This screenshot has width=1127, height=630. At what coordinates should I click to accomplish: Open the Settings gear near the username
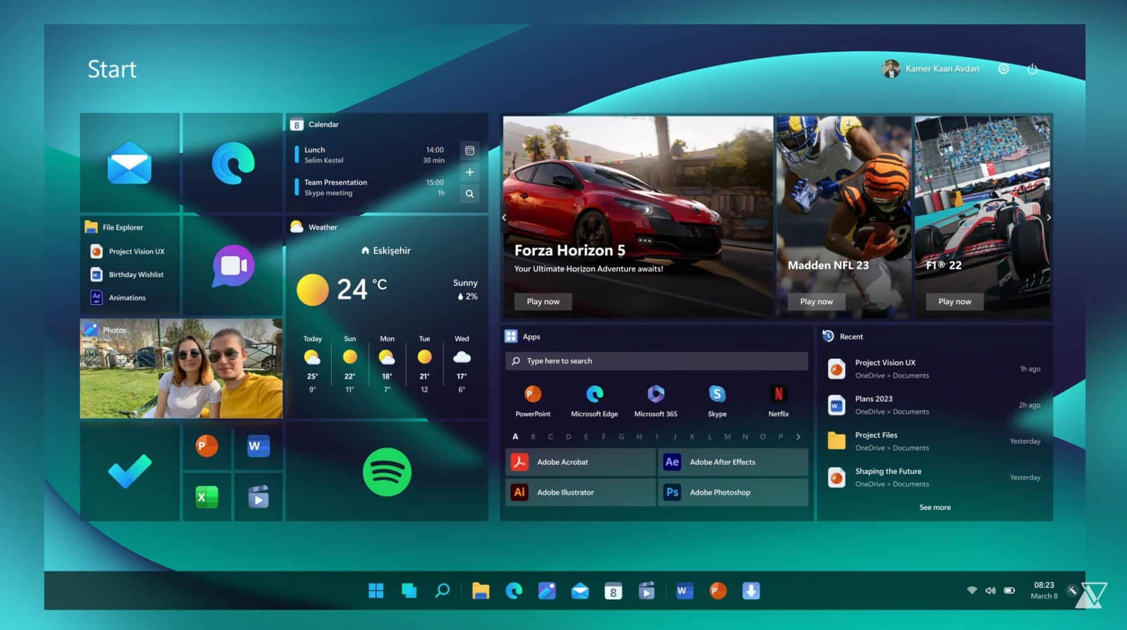1003,68
